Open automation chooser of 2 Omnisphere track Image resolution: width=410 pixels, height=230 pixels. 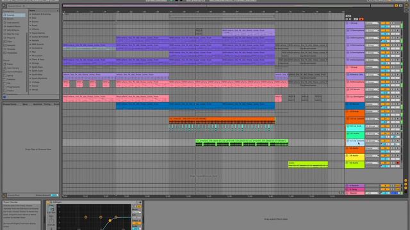pyautogui.click(x=372, y=31)
